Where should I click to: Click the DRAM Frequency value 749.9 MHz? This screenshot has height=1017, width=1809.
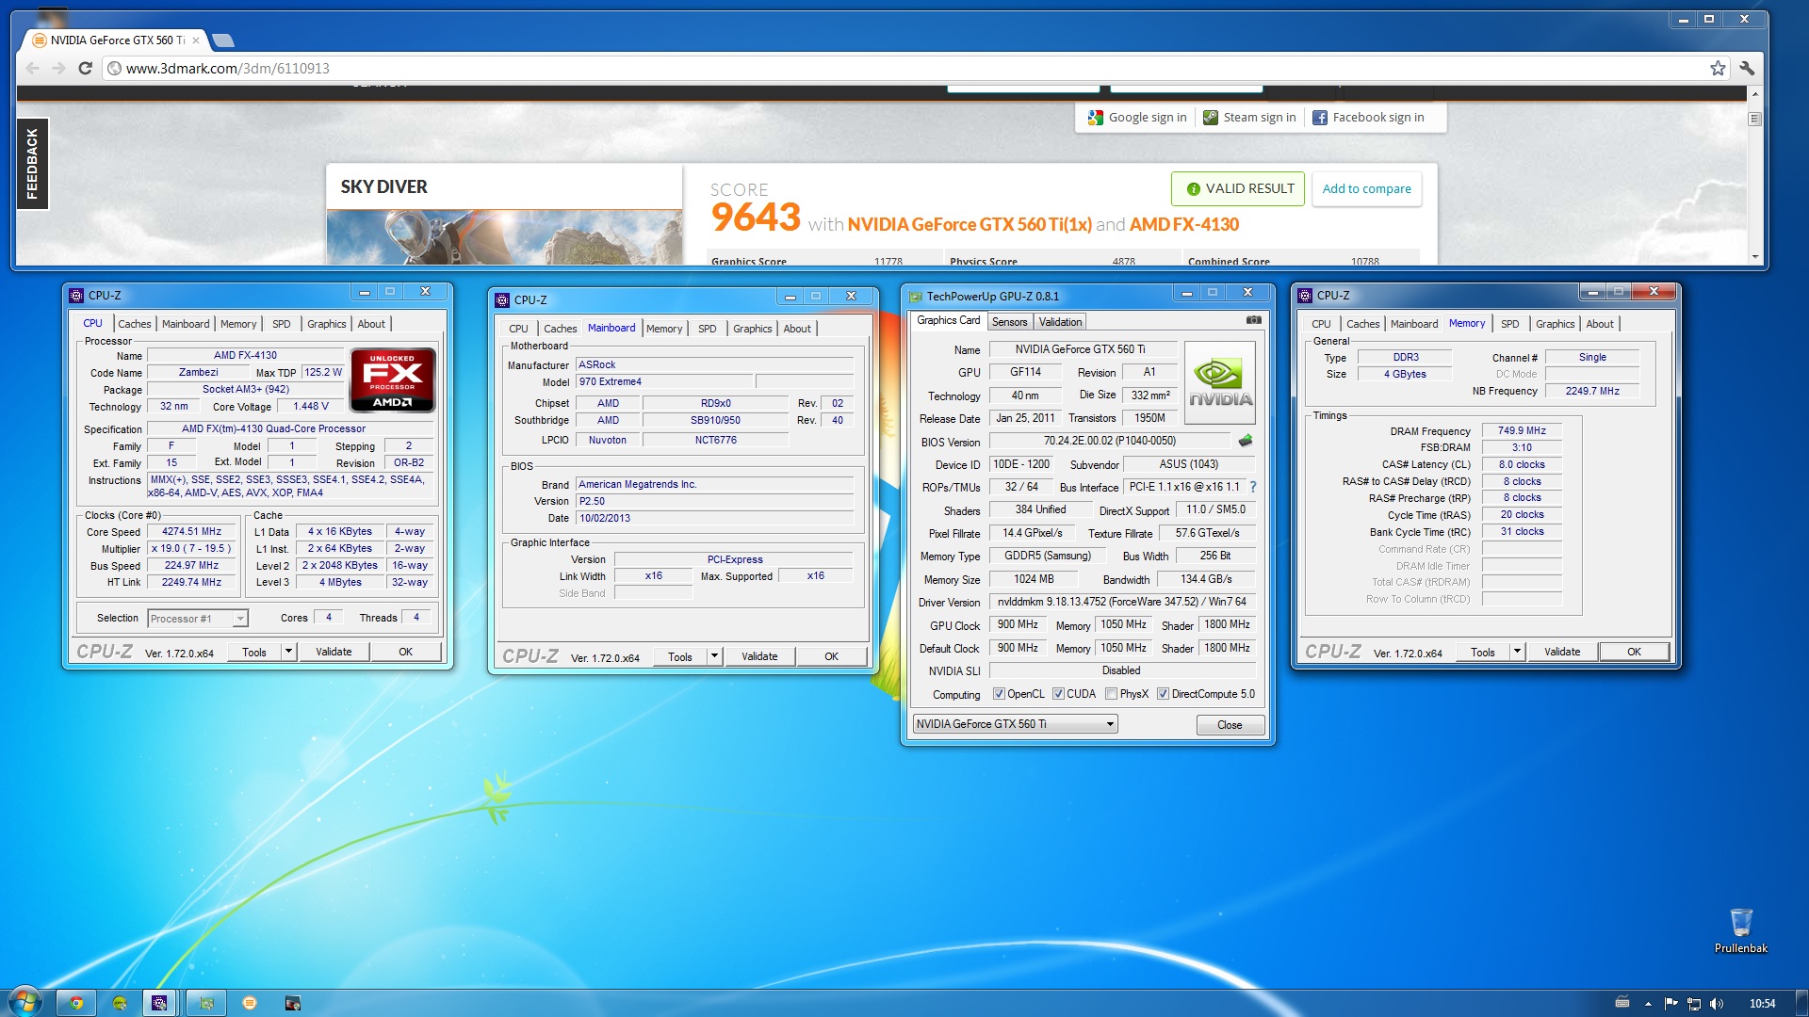tap(1522, 430)
